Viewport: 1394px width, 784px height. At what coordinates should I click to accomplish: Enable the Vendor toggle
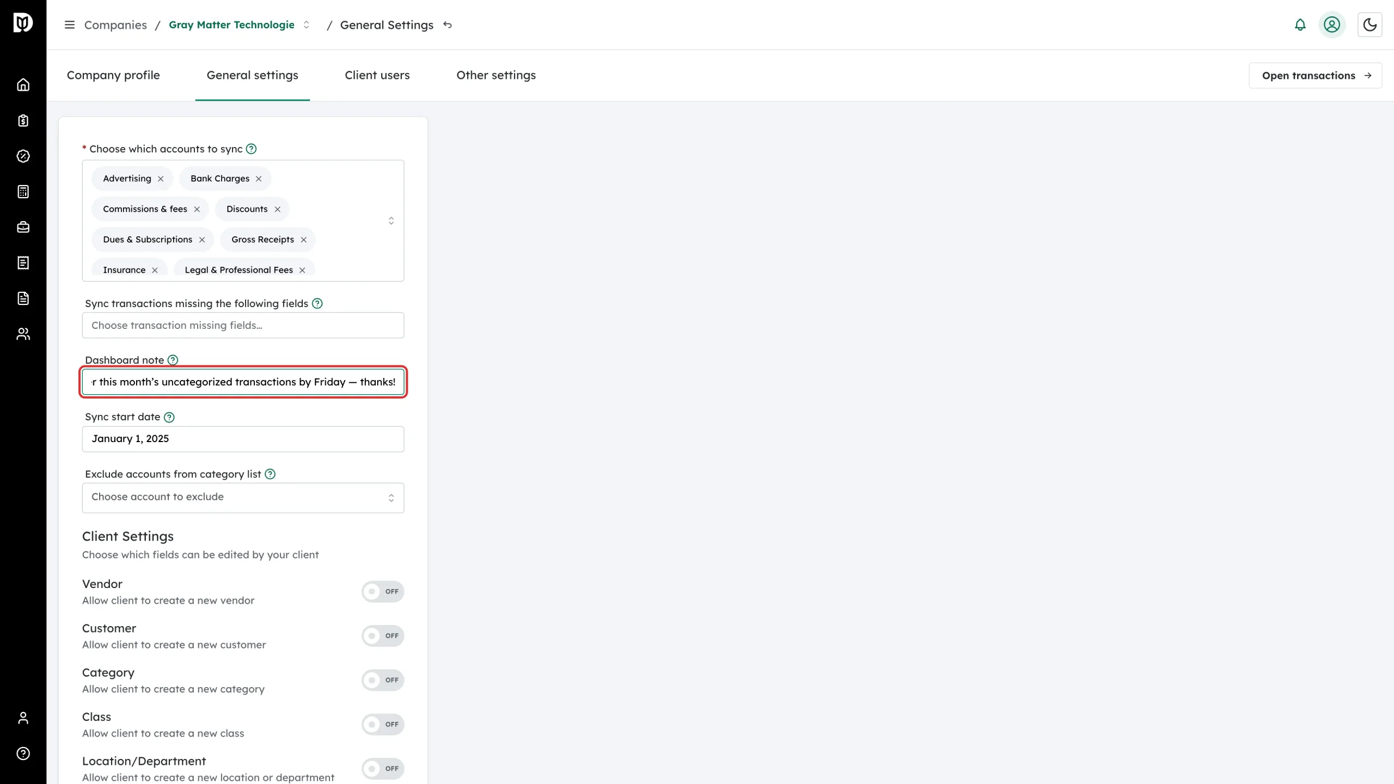383,591
